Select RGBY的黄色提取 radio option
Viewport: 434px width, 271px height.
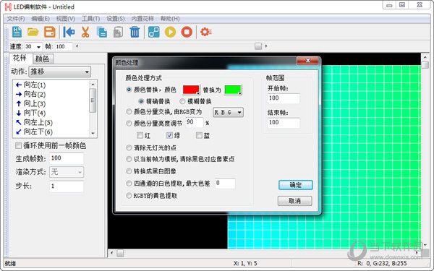point(129,196)
